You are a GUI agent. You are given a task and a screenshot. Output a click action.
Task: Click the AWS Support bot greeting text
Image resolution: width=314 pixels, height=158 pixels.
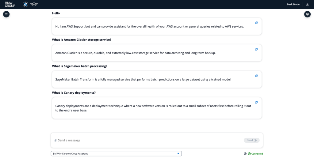(149, 26)
